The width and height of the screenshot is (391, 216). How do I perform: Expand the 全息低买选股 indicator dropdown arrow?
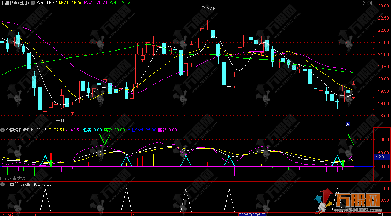(x=3, y=184)
